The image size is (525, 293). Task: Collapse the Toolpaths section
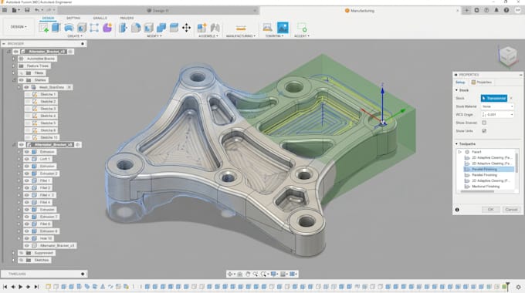tap(457, 144)
